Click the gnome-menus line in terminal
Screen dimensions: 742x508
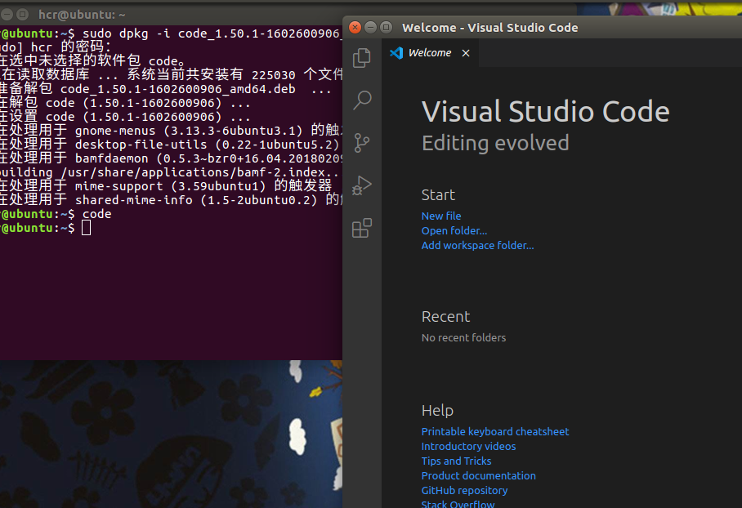pos(172,131)
